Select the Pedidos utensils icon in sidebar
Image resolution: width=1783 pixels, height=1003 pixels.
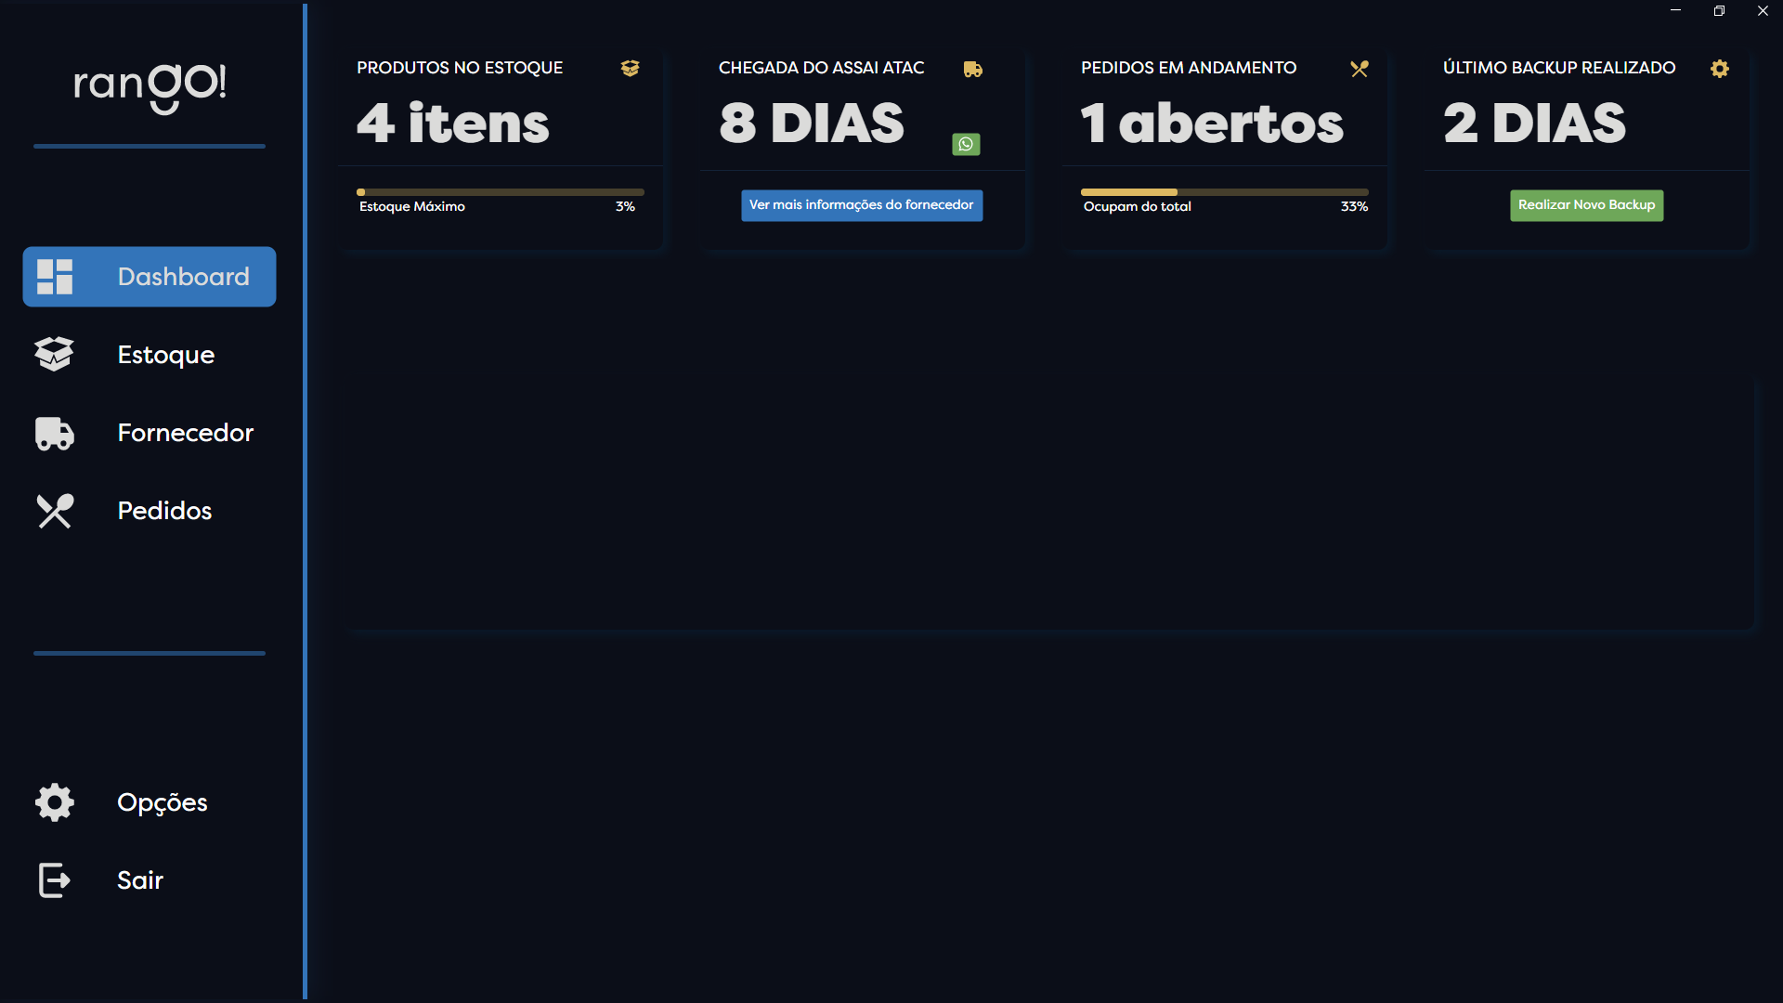point(54,510)
